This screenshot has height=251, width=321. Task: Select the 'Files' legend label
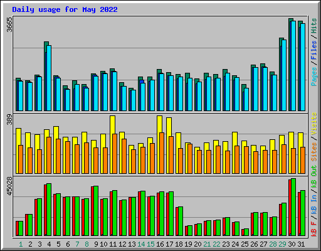click(314, 50)
